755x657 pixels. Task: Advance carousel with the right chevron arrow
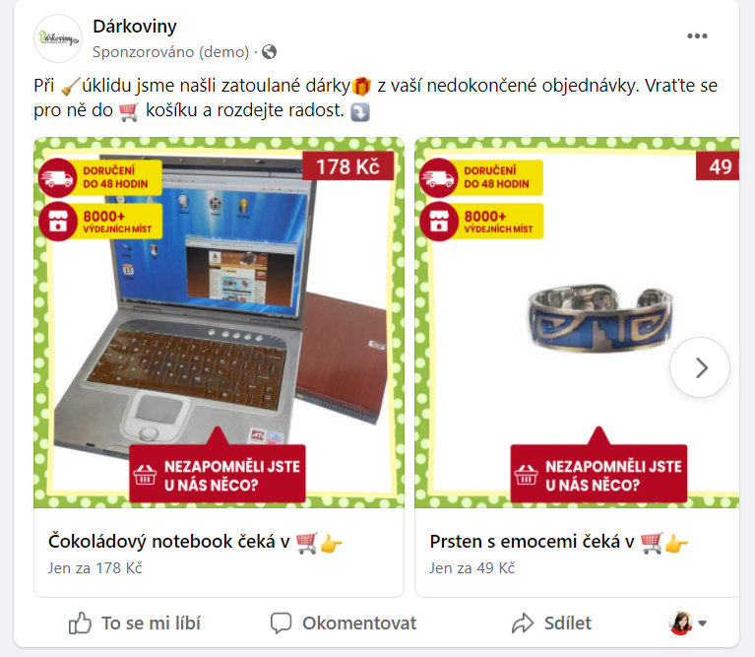coord(700,367)
